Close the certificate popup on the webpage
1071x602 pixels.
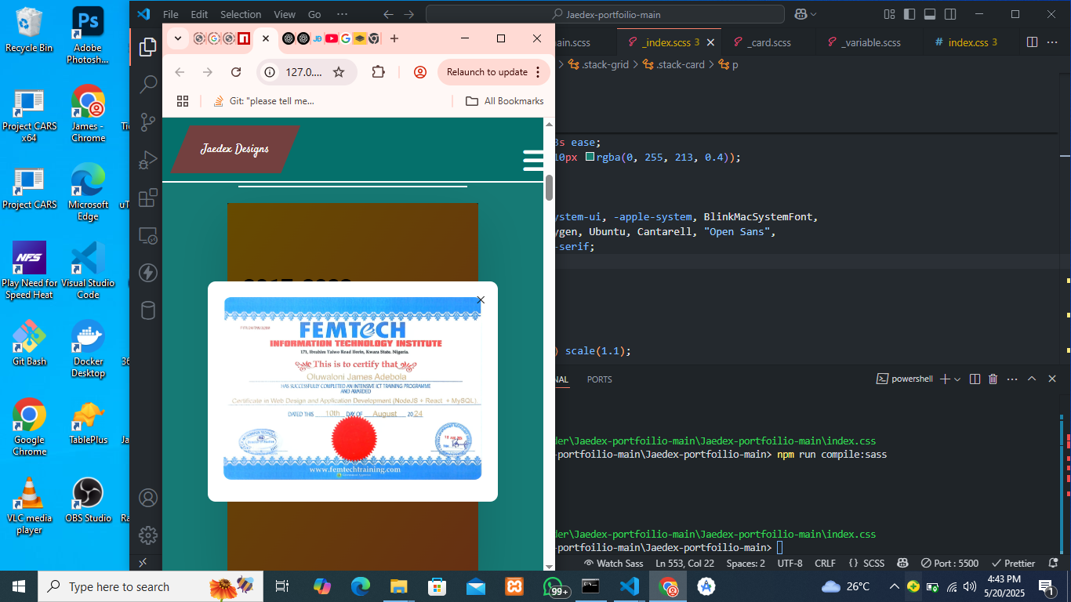point(481,299)
